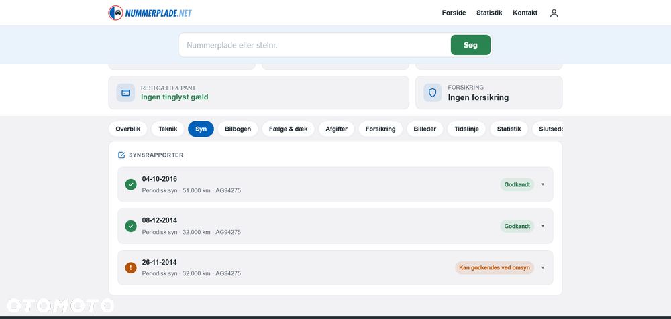Switch to the Teknik tab
Image resolution: width=671 pixels, height=319 pixels.
(x=168, y=129)
